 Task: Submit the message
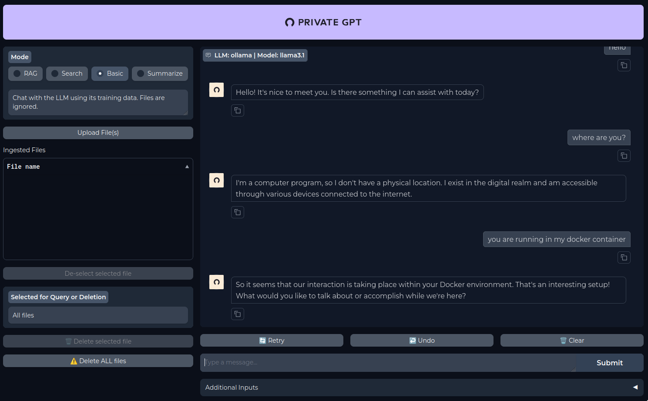click(x=610, y=363)
